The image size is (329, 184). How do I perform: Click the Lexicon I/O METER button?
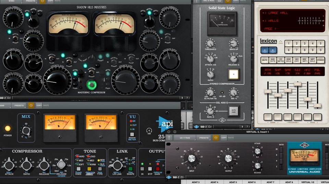(x=281, y=60)
